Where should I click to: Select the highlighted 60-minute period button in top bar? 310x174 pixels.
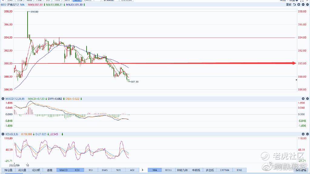pos(77,1)
